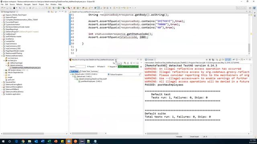Select the CucumberProject project in Package Explorer
257x144 pixels.
(12, 22)
